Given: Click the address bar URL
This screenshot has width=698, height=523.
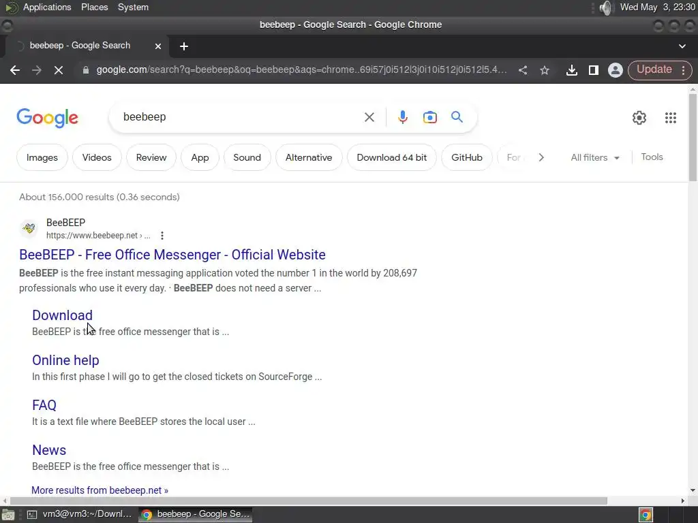Looking at the screenshot, I should (x=301, y=70).
